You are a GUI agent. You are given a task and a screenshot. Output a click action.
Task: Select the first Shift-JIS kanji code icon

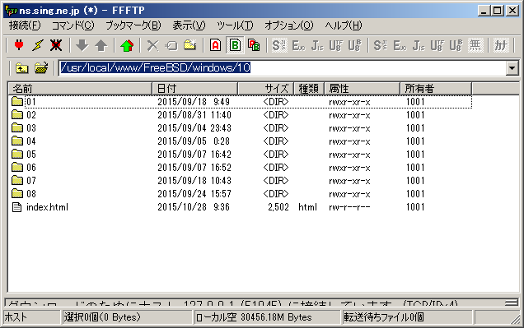coord(278,45)
